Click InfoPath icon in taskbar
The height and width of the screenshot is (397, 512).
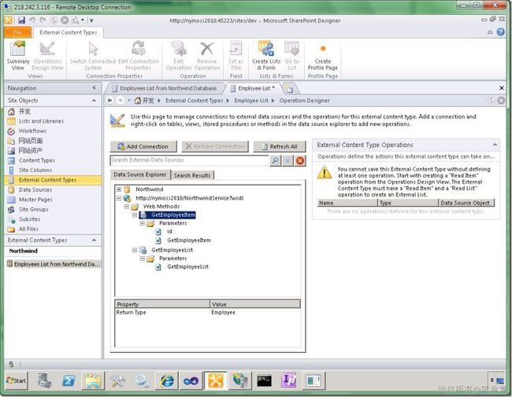[x=288, y=380]
